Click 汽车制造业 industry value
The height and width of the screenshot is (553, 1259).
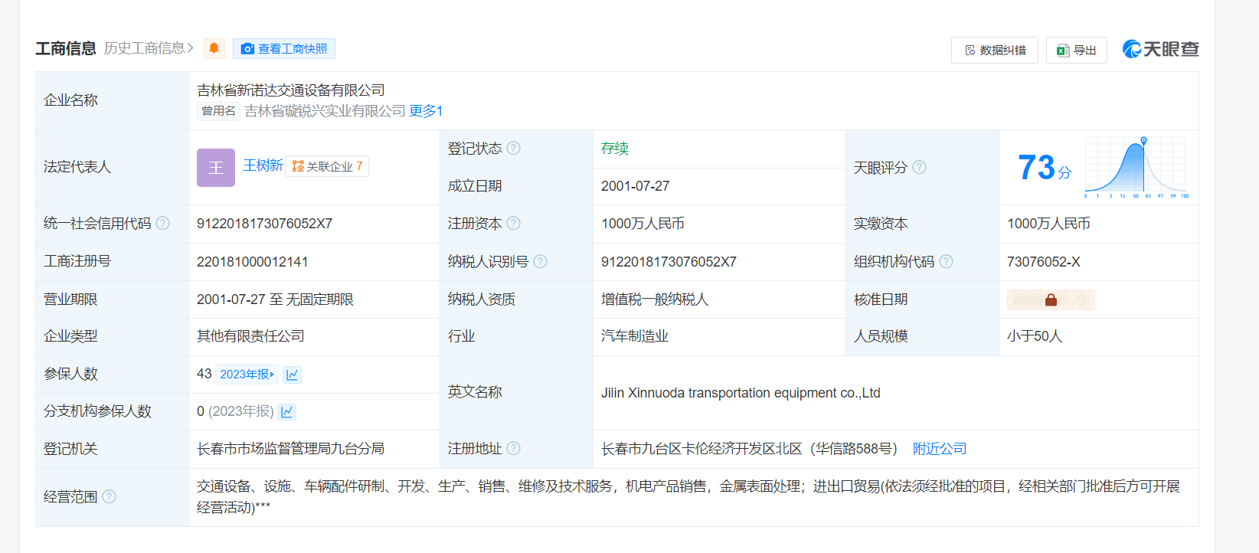(635, 336)
